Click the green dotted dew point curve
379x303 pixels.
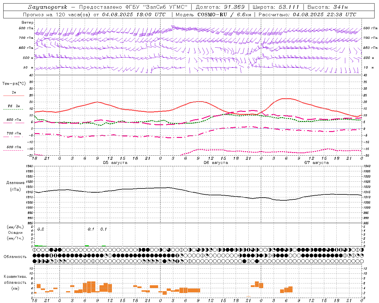pyautogui.click(x=198, y=122)
